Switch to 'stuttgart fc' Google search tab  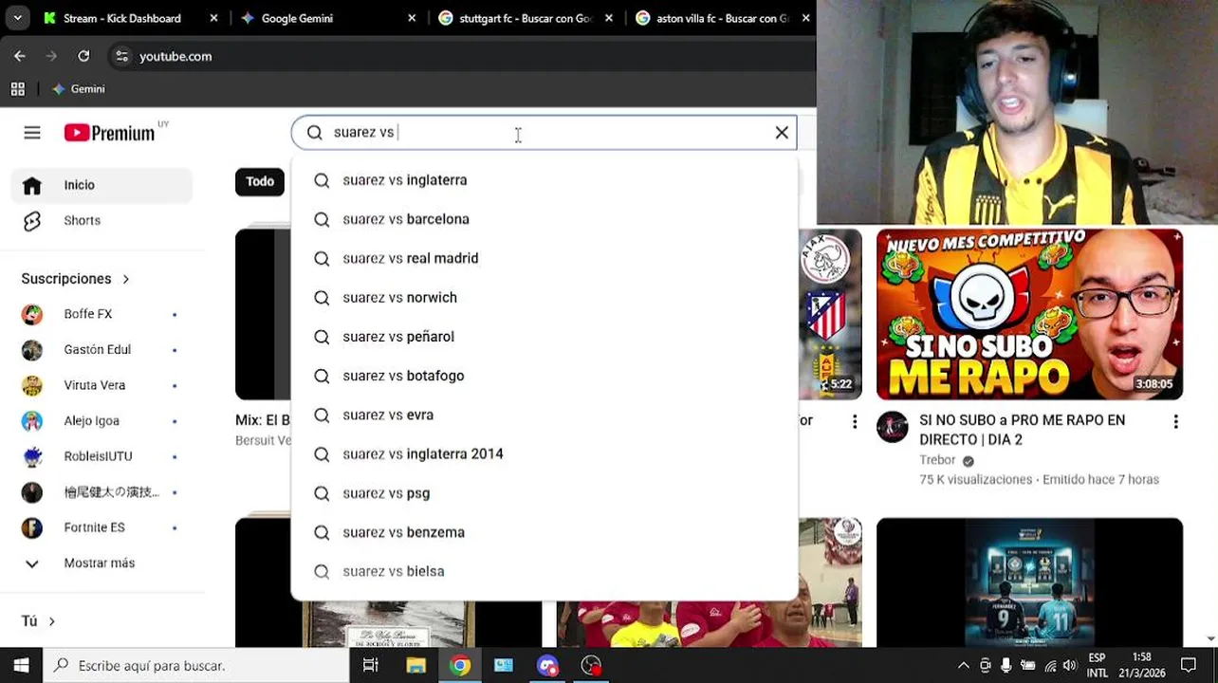pyautogui.click(x=526, y=18)
